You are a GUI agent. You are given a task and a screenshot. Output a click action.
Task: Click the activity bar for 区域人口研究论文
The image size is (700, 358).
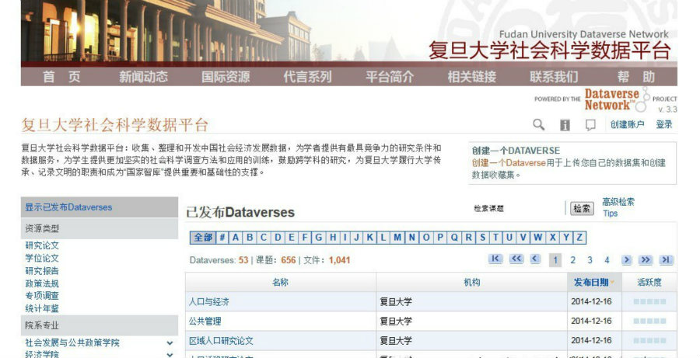click(649, 341)
